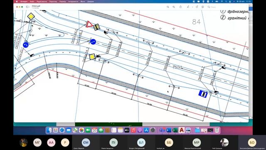The image size is (266, 150).
Task: Open Music from the Dock
Action: tap(133, 130)
